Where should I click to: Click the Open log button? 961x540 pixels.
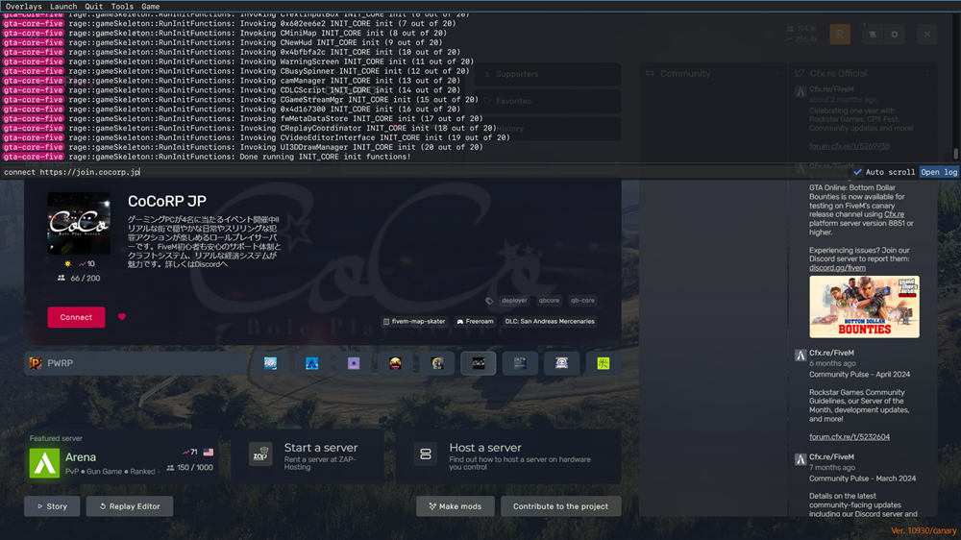coord(939,172)
